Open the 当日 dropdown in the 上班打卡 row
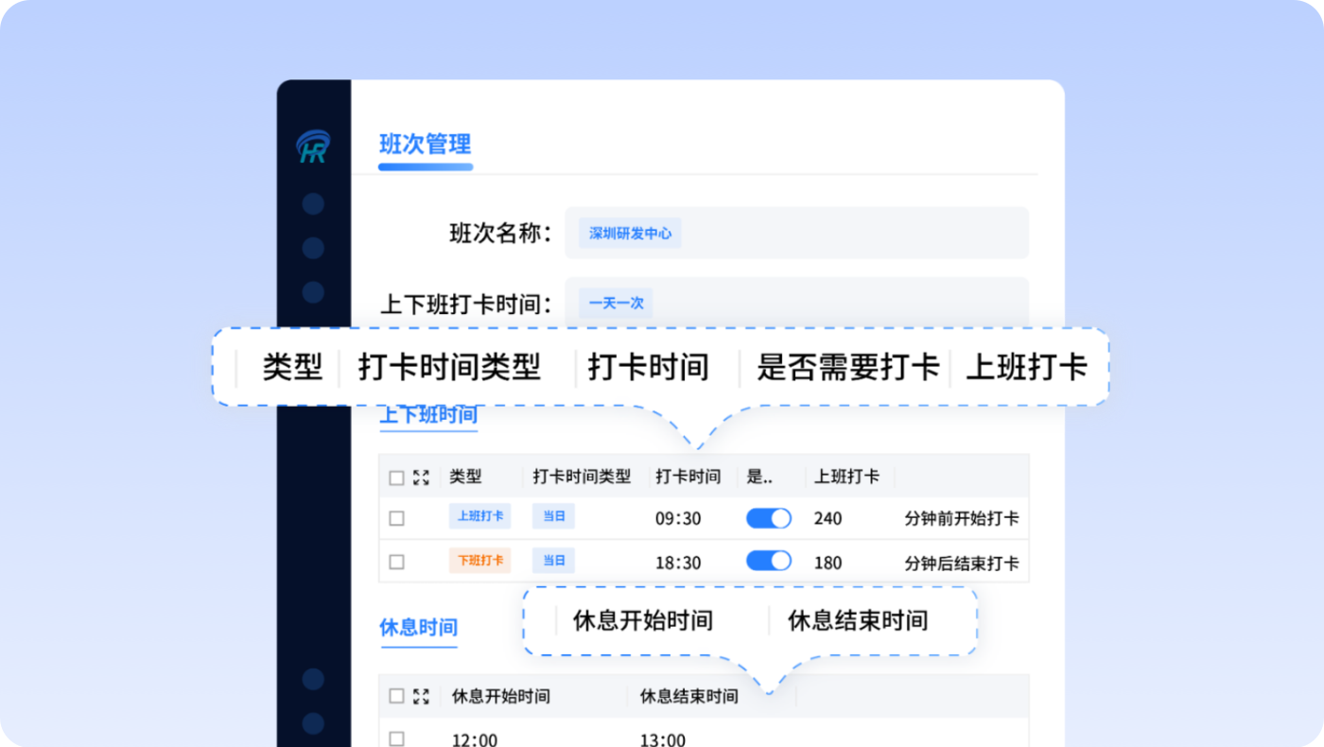The height and width of the screenshot is (747, 1324). coord(552,516)
